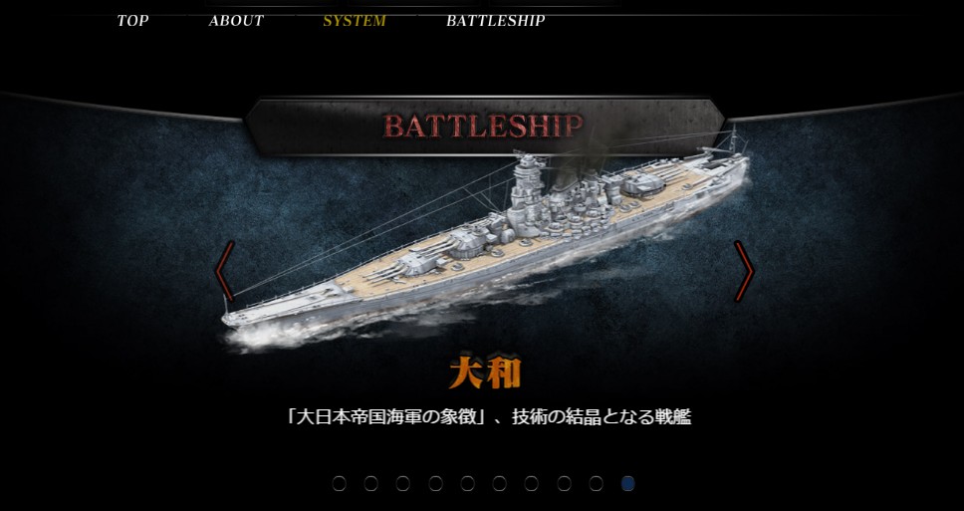
Task: Select the highlighted SYSTEM menu item
Action: click(x=355, y=21)
